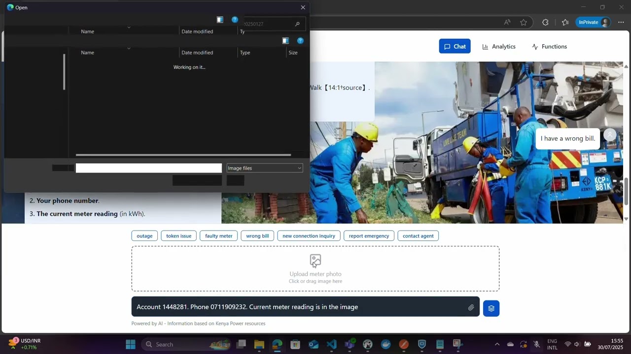Click the 'Powered by AI' footer text
The width and height of the screenshot is (631, 354).
(198, 324)
